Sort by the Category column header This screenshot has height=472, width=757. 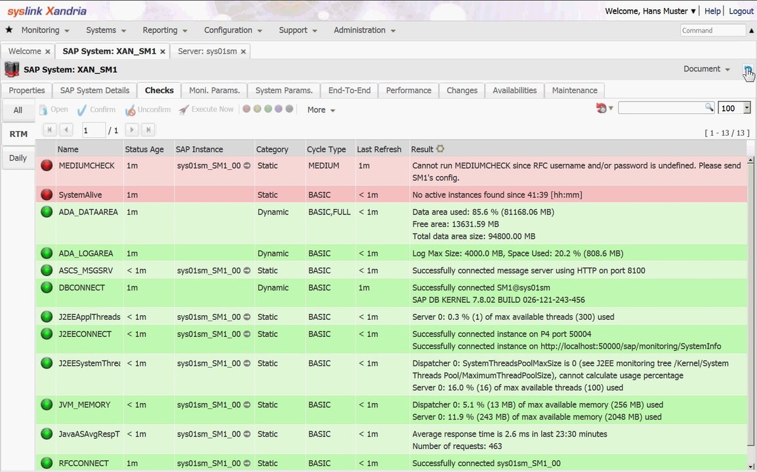coord(272,149)
